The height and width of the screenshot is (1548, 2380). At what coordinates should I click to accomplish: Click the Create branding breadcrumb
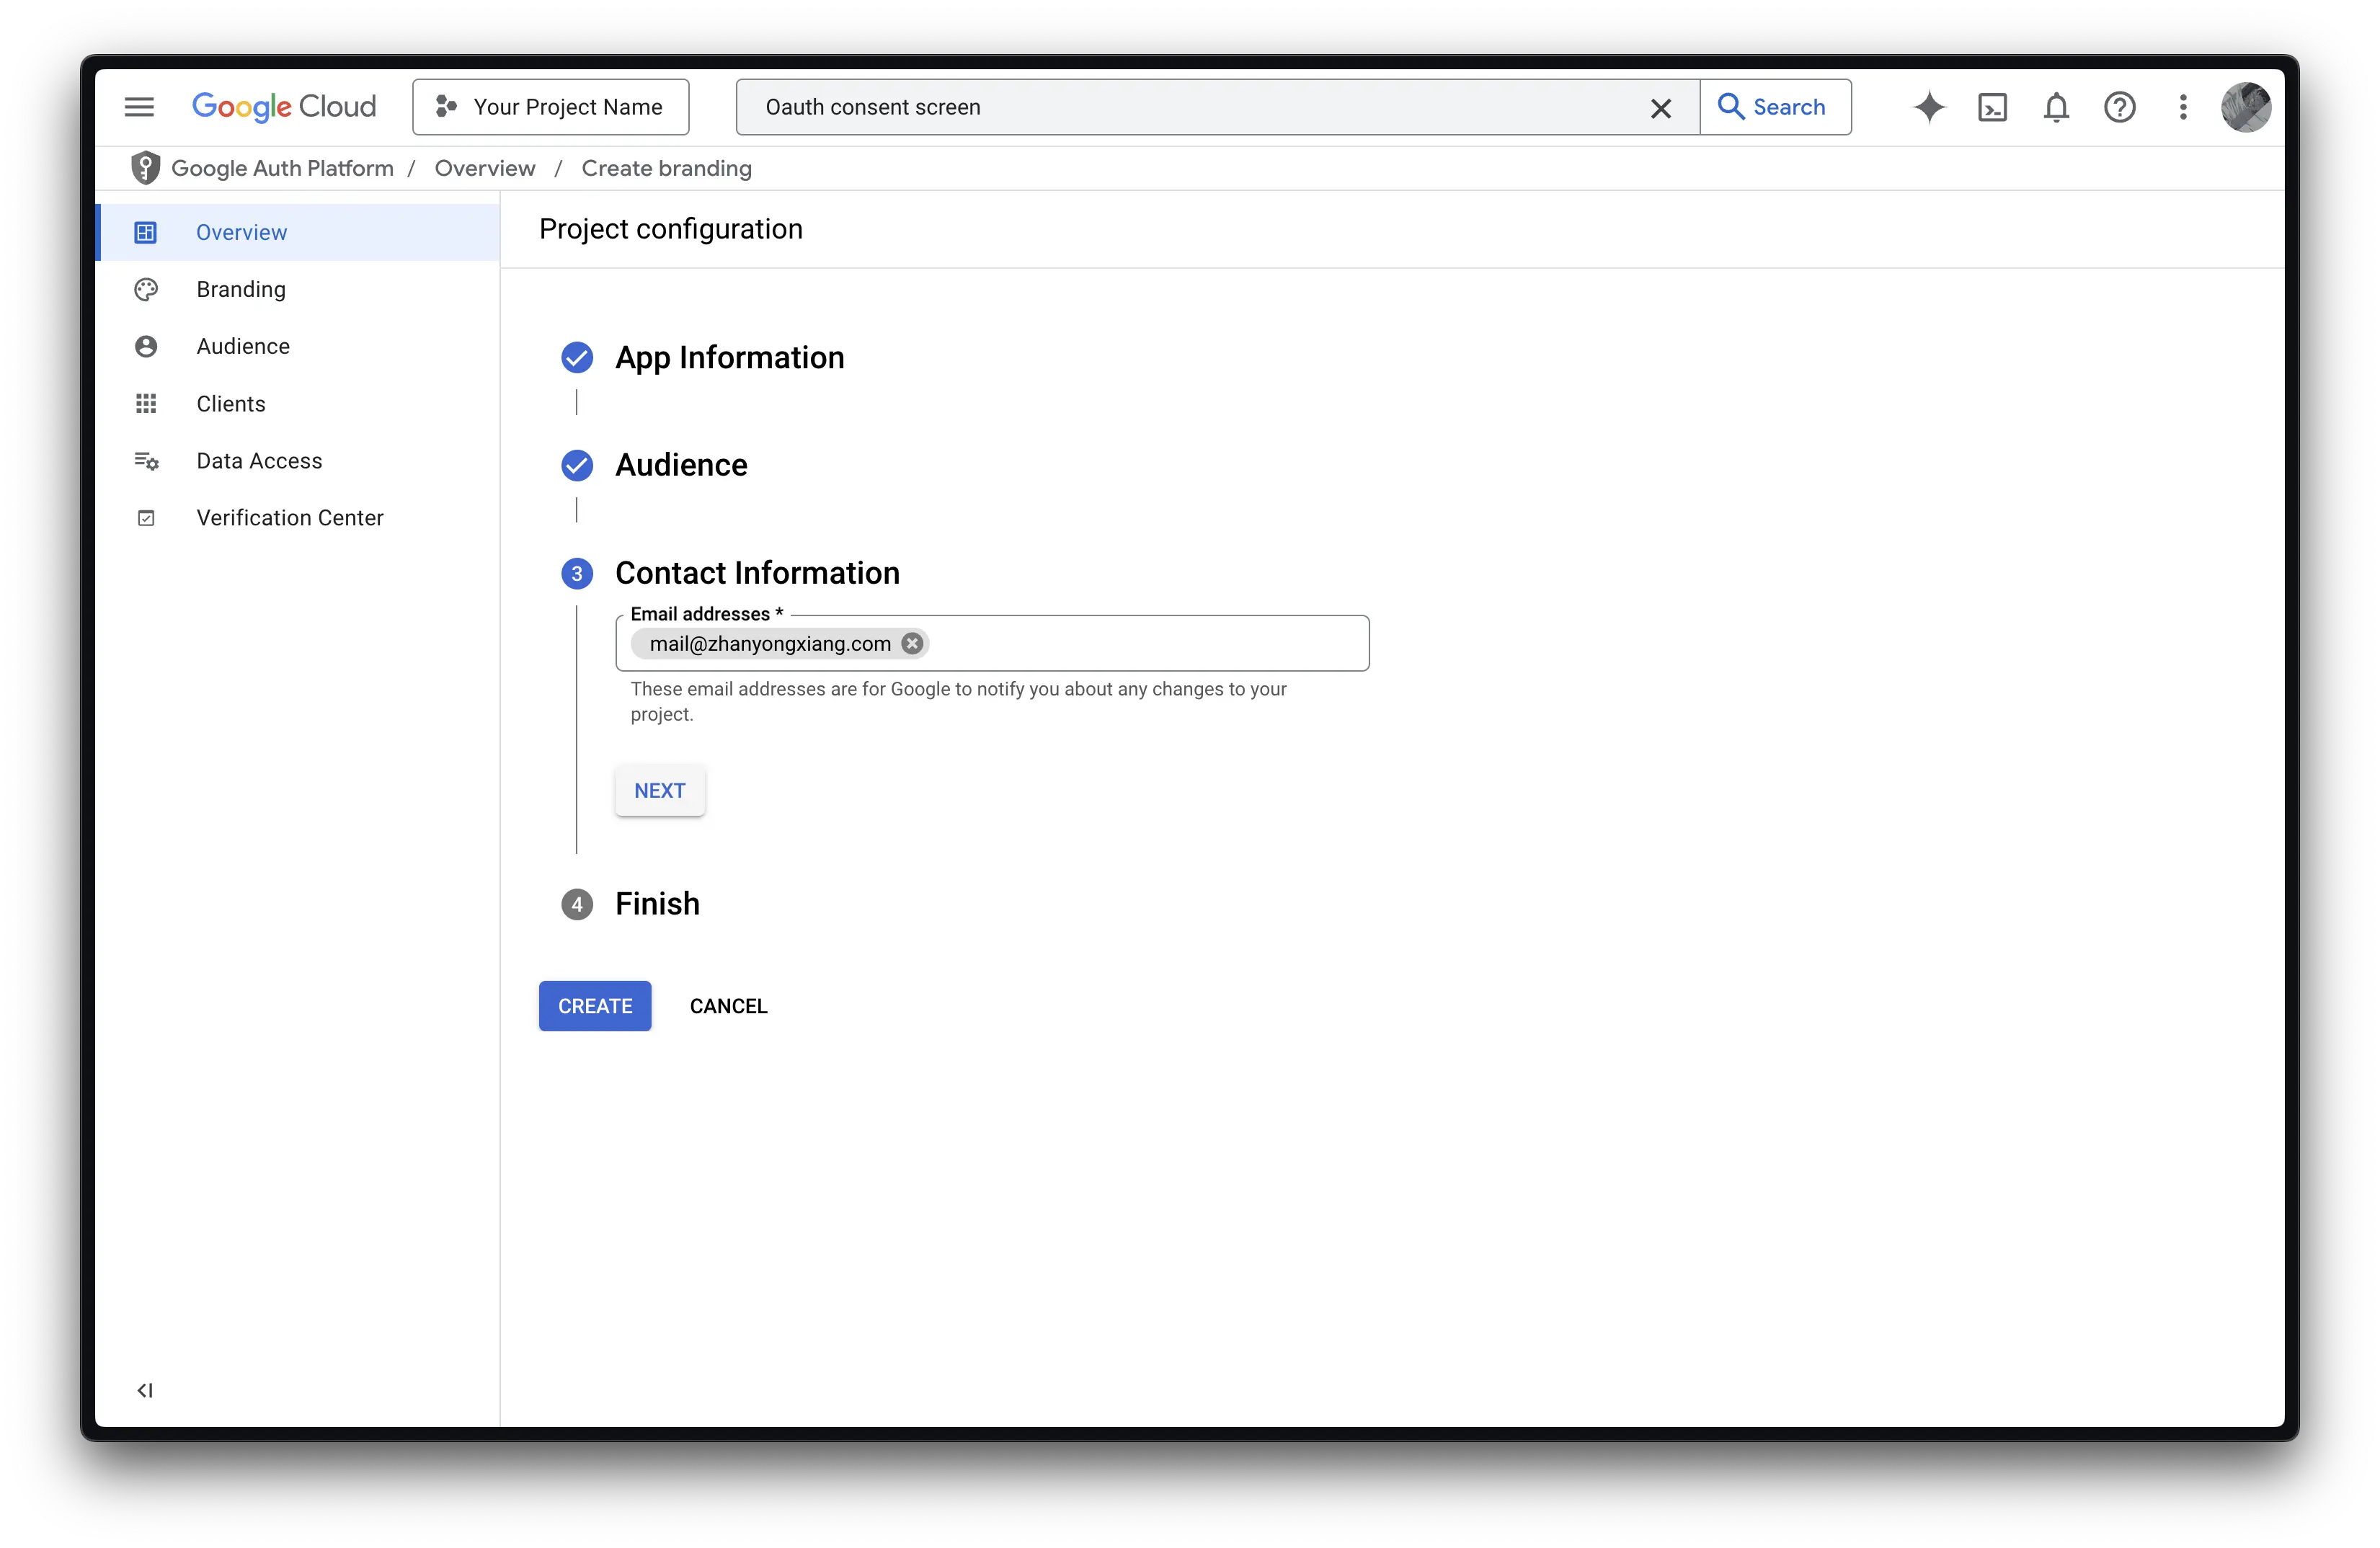(666, 168)
